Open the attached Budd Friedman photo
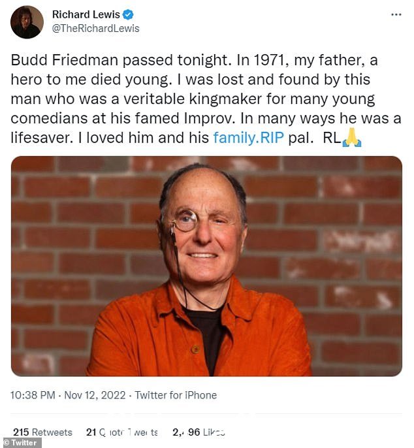 click(x=206, y=266)
